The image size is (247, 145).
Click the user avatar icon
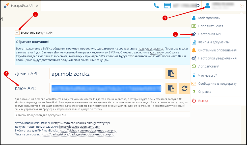tap(208, 6)
